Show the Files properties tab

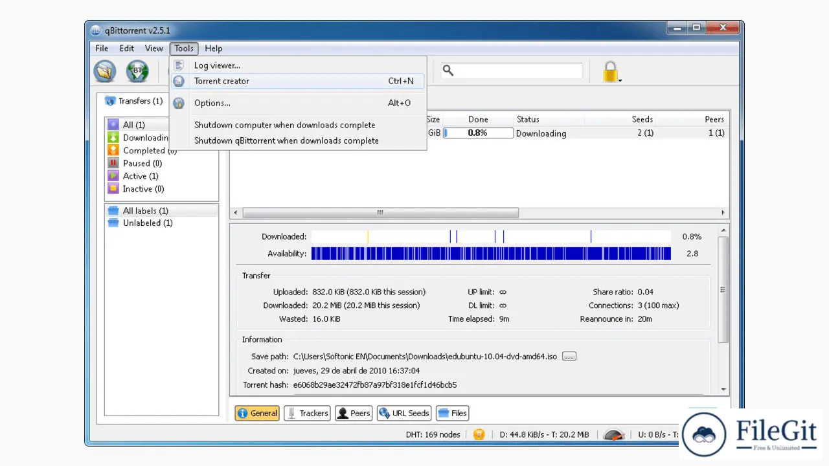[452, 413]
